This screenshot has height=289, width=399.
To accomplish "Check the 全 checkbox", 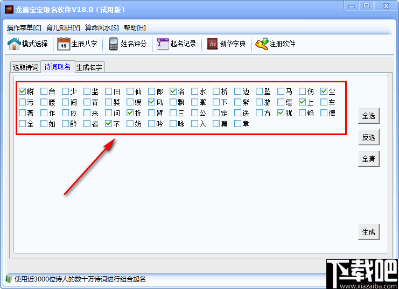I will click(x=23, y=124).
